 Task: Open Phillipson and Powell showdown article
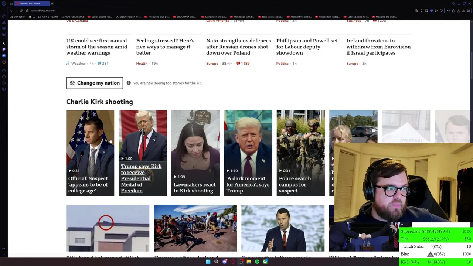[307, 47]
